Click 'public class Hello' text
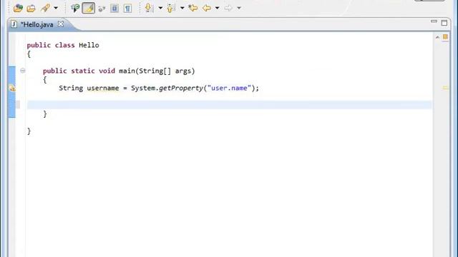The height and width of the screenshot is (257, 458). 63,45
